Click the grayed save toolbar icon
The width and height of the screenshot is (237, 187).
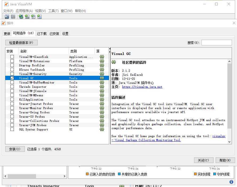(13, 17)
